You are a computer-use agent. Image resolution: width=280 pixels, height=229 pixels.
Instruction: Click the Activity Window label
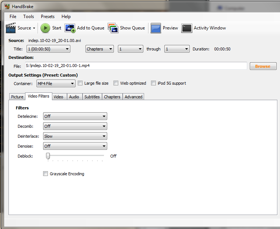[210, 28]
